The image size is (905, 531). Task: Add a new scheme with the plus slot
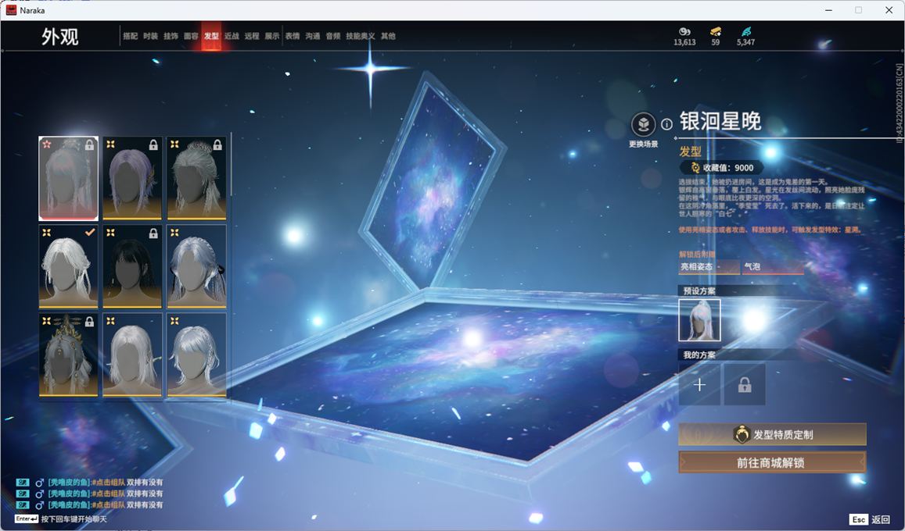[x=699, y=385]
